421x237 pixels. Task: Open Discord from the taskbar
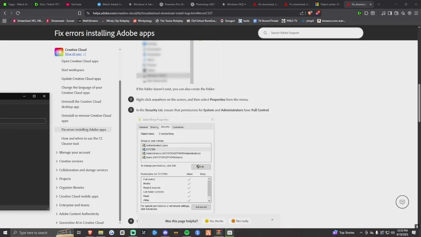point(165,233)
